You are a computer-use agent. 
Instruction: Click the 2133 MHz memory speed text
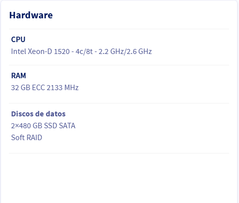63,88
